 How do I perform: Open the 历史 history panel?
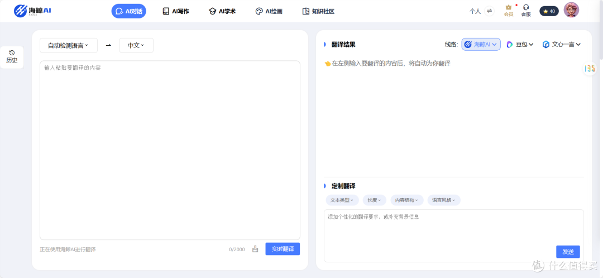click(12, 57)
